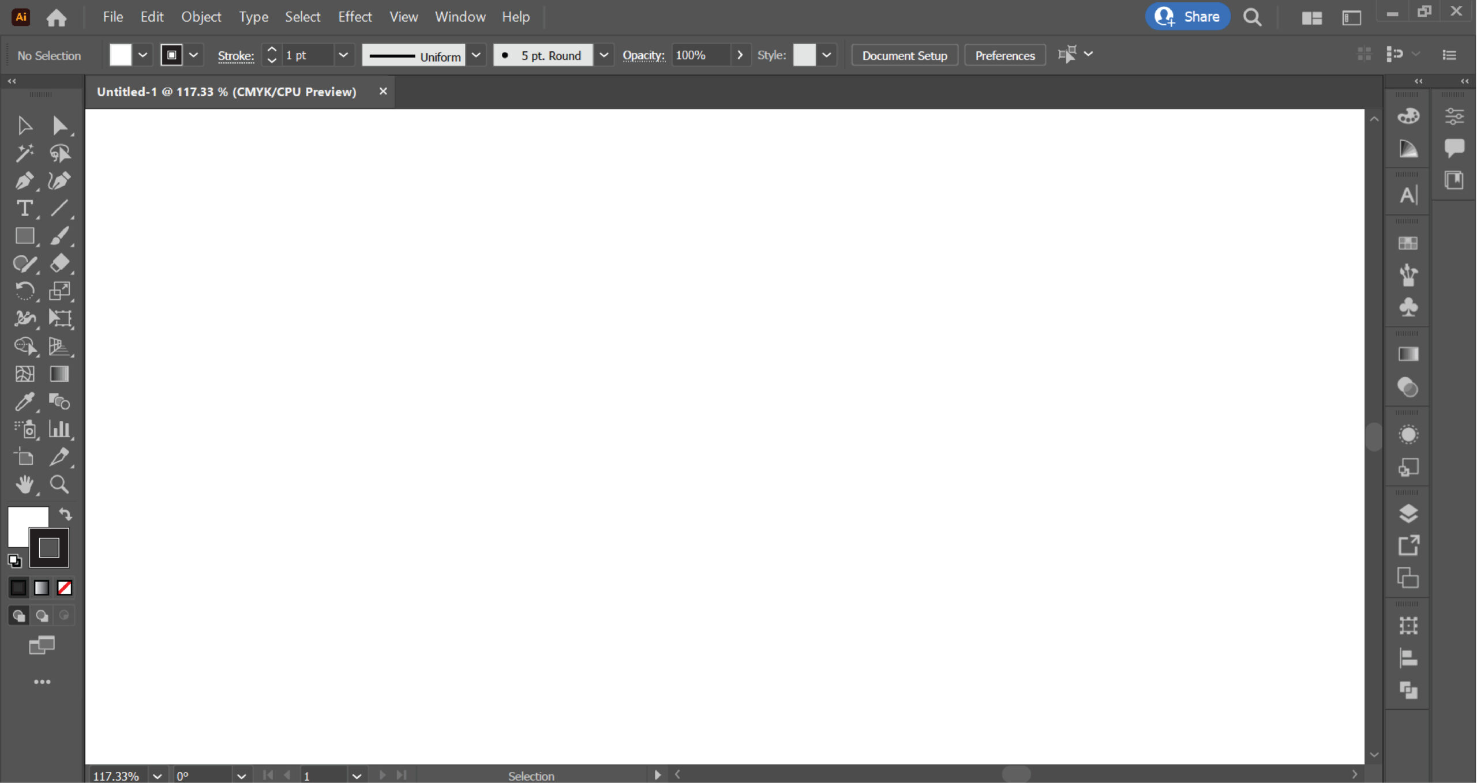1477x783 pixels.
Task: Open 5 pt. Round brush dropdown
Action: point(603,55)
